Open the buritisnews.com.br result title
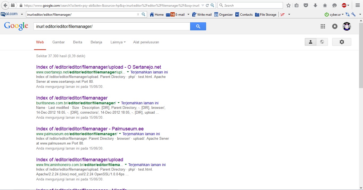Viewport: 363px width, 190px height. click(72, 98)
